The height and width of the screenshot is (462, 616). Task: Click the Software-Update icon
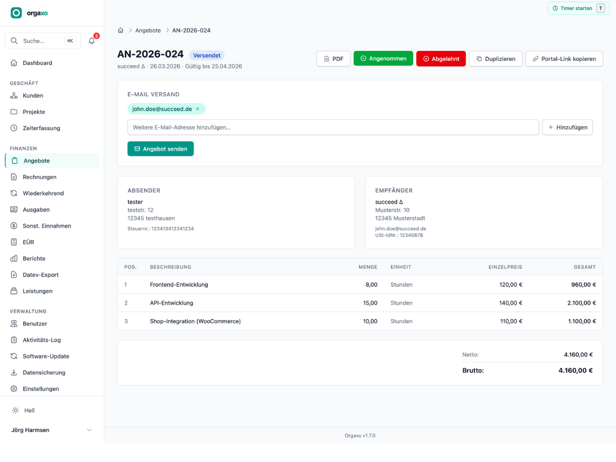pos(14,356)
